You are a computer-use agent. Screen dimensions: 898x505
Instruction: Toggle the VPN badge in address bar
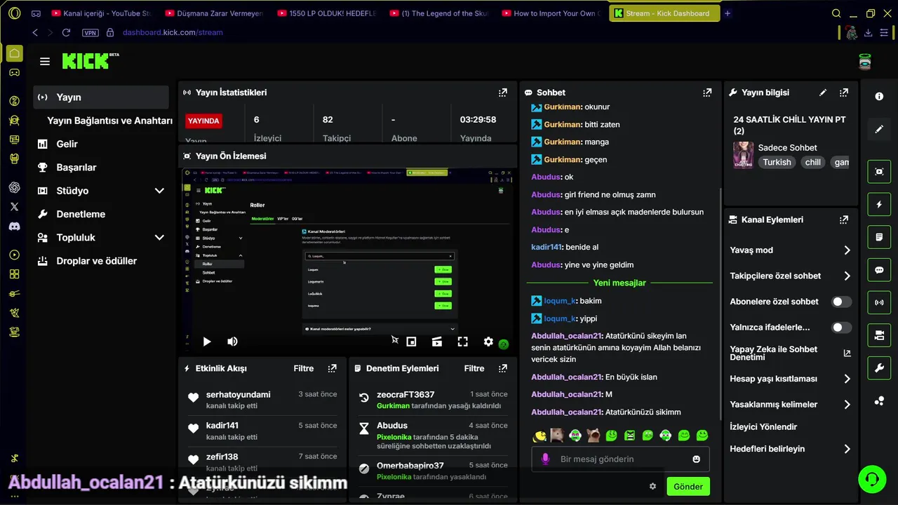point(90,32)
